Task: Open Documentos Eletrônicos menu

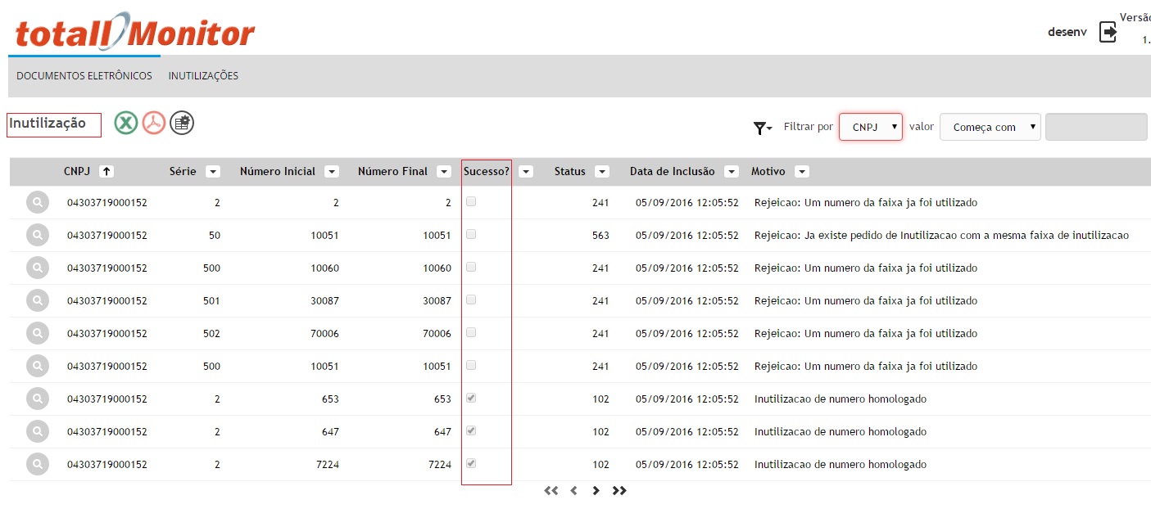Action: point(84,76)
